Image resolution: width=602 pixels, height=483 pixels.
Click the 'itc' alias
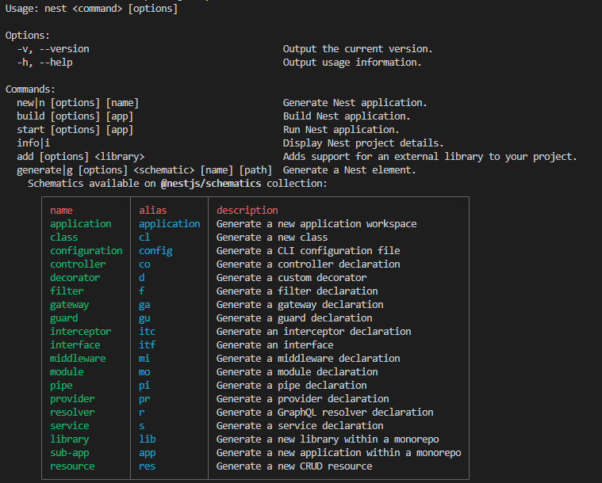point(147,332)
